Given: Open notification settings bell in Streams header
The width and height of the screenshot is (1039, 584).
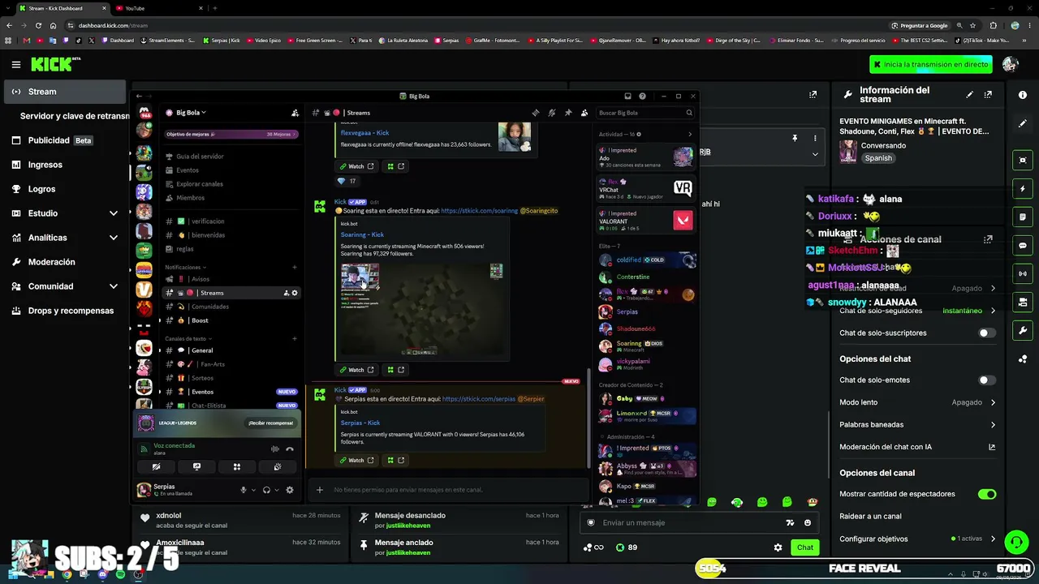Looking at the screenshot, I should pos(552,113).
